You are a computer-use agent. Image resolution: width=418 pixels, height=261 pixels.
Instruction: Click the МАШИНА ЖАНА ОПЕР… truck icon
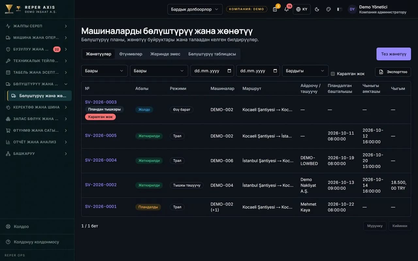[x=8, y=38]
